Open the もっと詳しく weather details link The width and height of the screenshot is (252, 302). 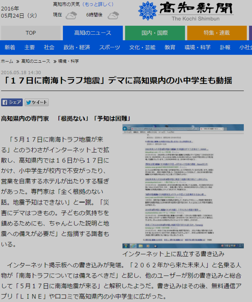coord(98,4)
